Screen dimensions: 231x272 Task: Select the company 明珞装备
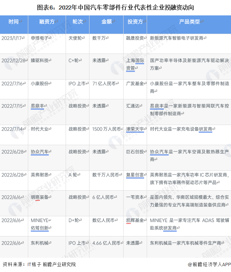click(x=40, y=198)
